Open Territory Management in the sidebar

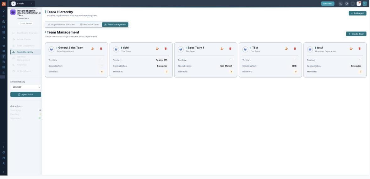pyautogui.click(x=25, y=58)
